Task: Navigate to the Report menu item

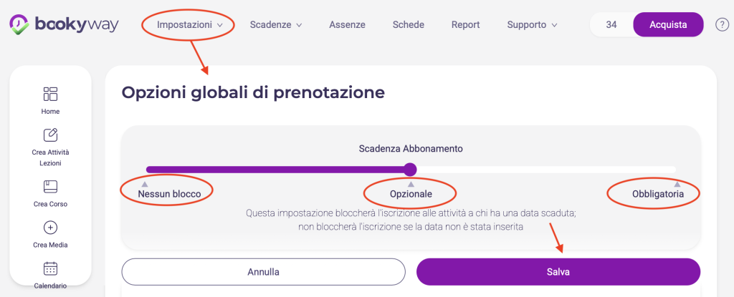Action: pyautogui.click(x=465, y=25)
